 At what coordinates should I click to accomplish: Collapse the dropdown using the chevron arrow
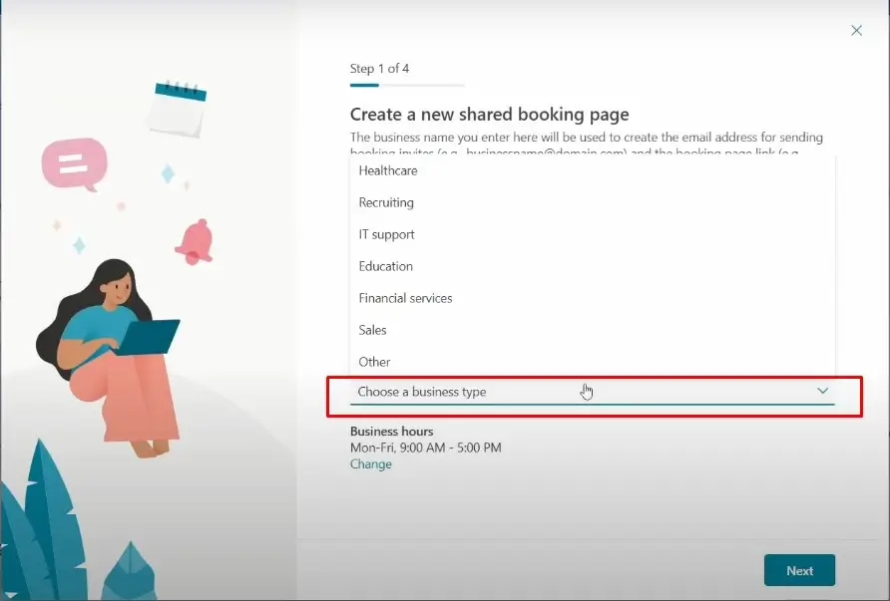823,391
